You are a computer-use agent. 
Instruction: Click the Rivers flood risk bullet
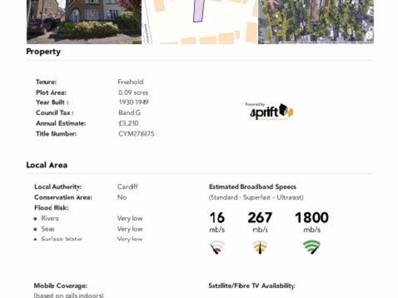click(35, 219)
